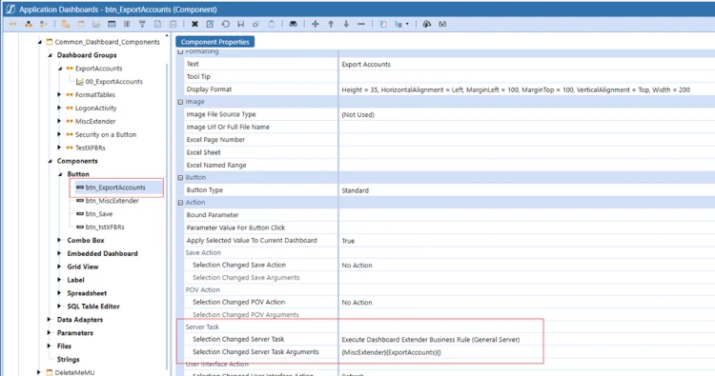
Task: Select the SQL Table Editor tree item
Action: 93,307
